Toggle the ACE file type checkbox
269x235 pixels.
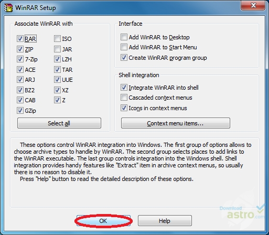(x=20, y=70)
